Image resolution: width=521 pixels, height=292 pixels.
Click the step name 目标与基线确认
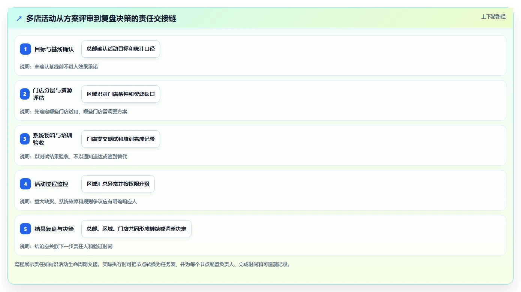point(54,49)
